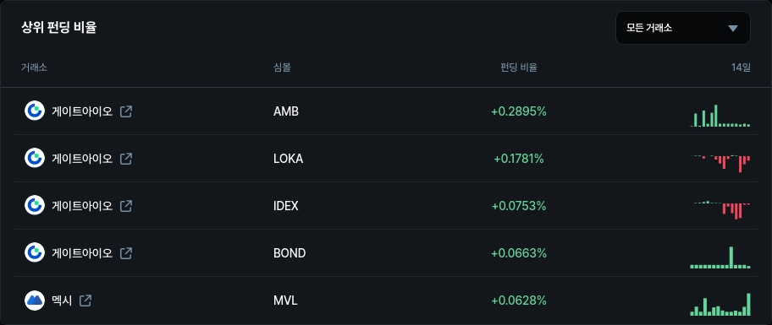Click the MEXC logo in MVL row
The height and width of the screenshot is (325, 772).
pos(35,300)
